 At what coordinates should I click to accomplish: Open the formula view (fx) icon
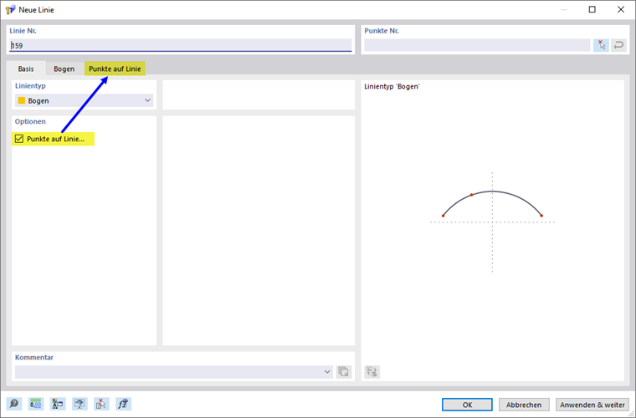pyautogui.click(x=123, y=404)
